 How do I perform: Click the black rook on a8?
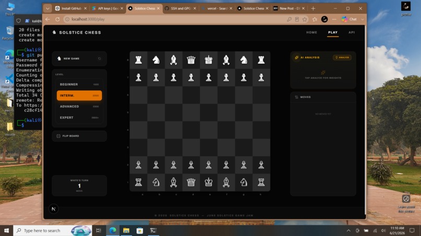point(138,60)
